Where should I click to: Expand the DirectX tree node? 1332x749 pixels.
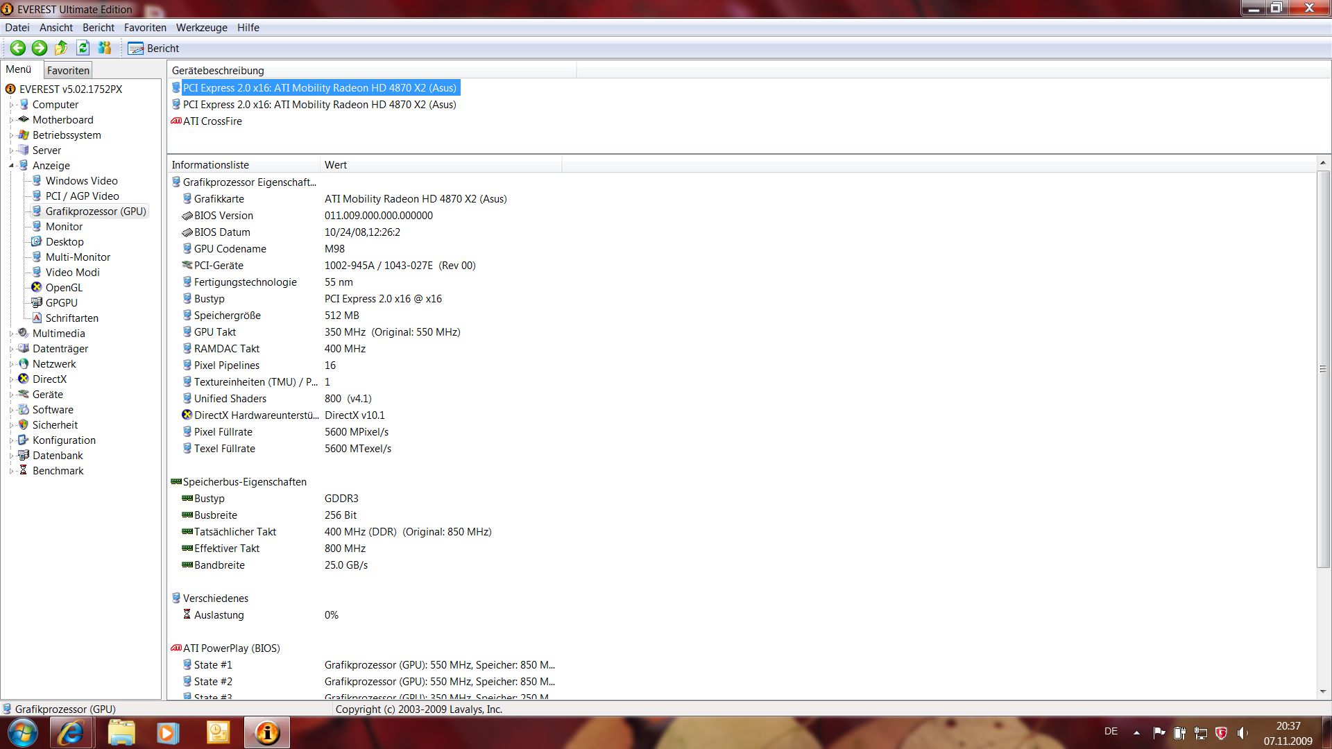point(11,379)
